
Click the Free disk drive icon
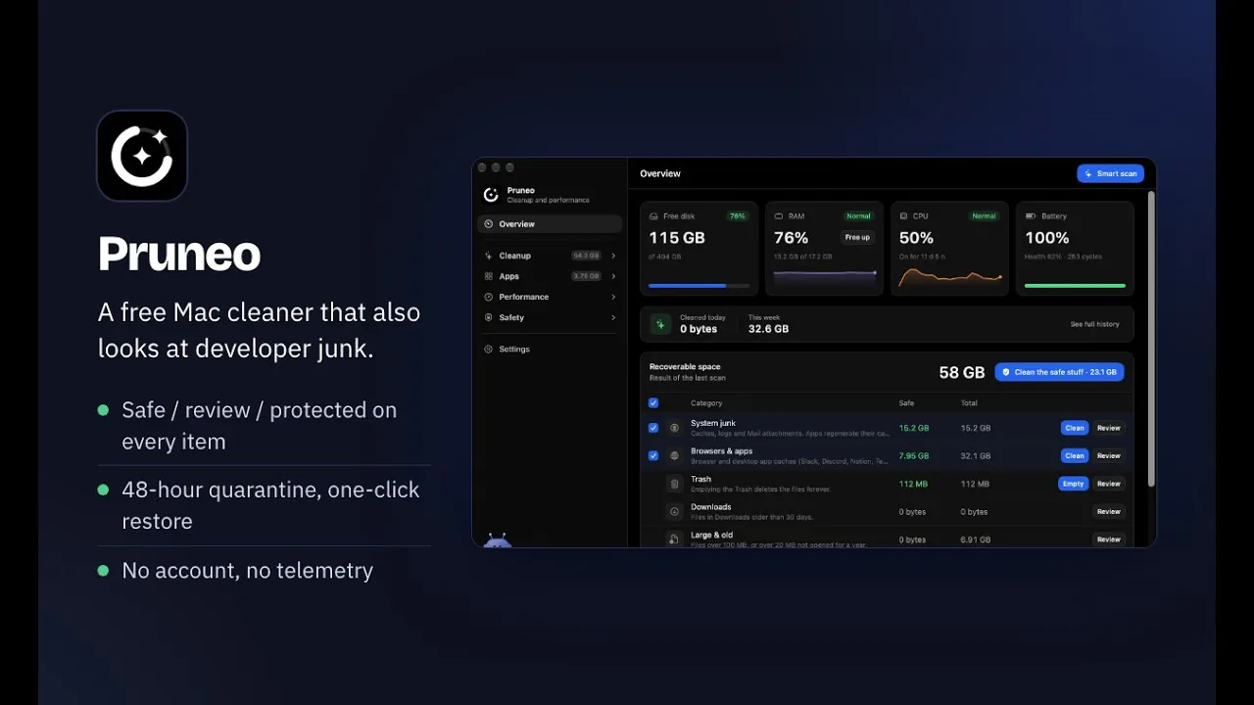coord(653,216)
